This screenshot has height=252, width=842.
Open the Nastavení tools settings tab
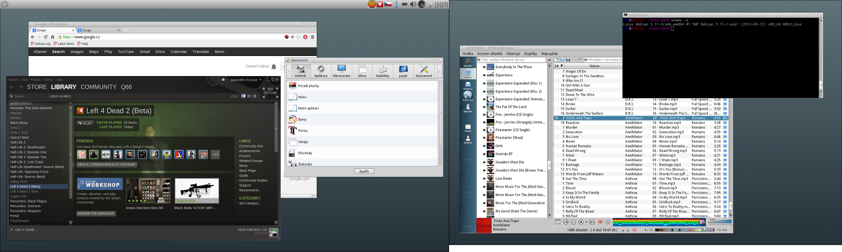pos(424,71)
